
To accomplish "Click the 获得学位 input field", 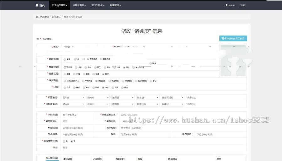I will click(221, 134).
